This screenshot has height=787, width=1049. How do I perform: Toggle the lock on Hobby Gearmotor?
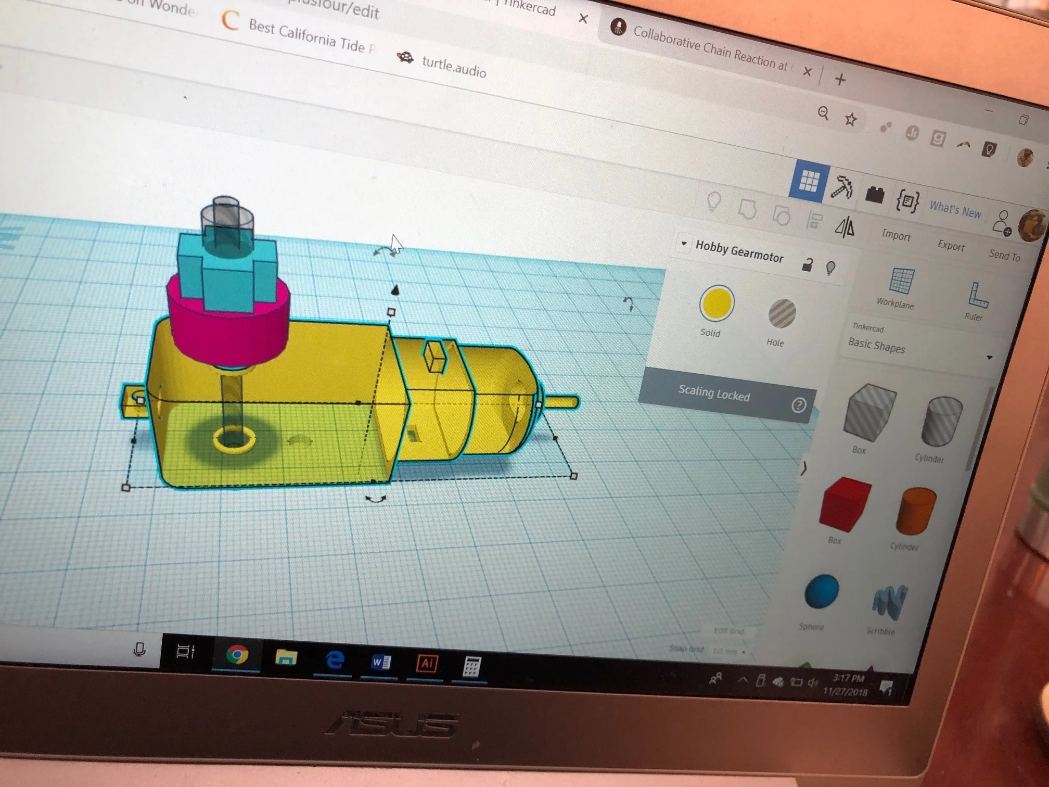pos(808,264)
